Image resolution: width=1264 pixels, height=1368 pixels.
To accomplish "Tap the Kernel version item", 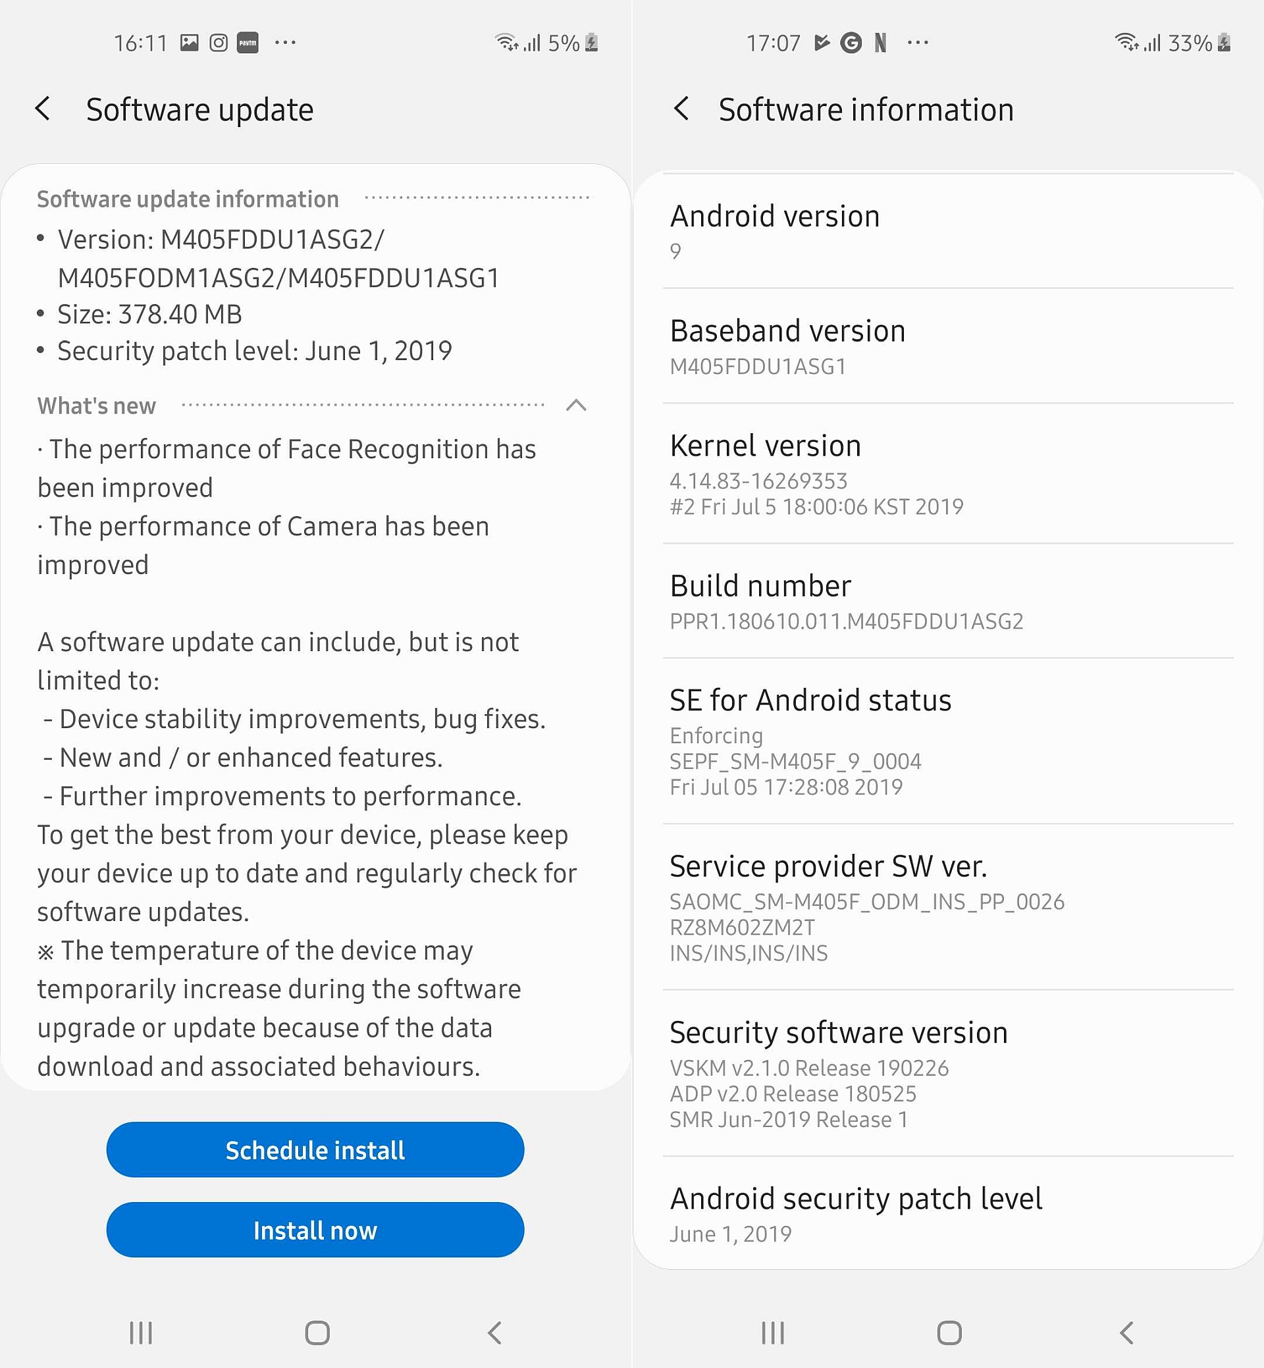I will point(948,473).
